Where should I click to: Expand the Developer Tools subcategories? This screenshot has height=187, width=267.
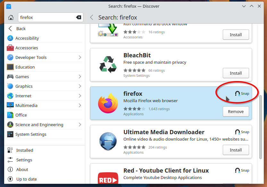tap(79, 57)
